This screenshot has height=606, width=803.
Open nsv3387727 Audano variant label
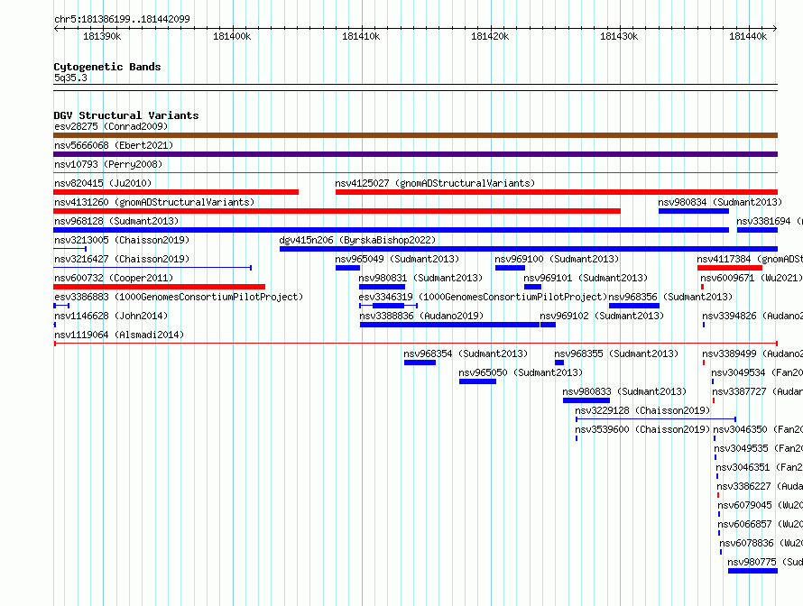click(757, 391)
